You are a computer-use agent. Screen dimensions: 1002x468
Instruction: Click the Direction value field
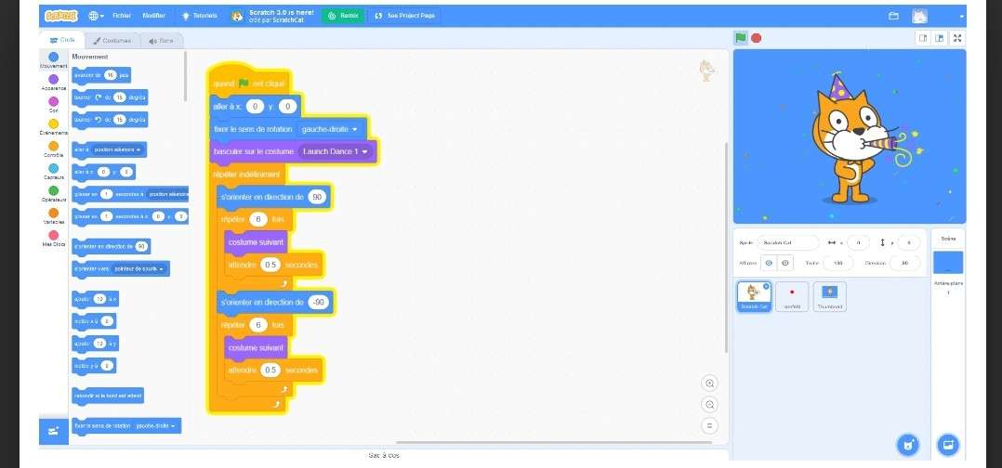[905, 263]
